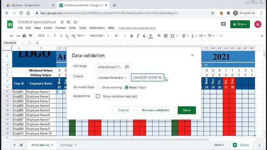
Task: Click the browser address bar URL
Action: point(109,13)
